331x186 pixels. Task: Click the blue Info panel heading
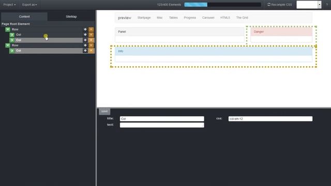tap(214, 51)
